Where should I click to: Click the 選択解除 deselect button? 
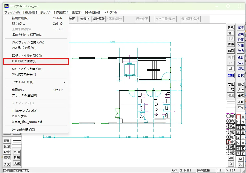[x=98, y=19]
